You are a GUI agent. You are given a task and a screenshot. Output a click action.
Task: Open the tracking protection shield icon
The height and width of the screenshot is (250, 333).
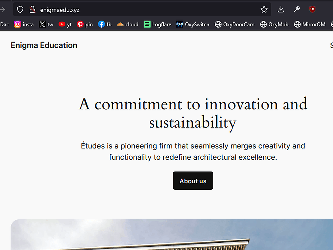[20, 10]
